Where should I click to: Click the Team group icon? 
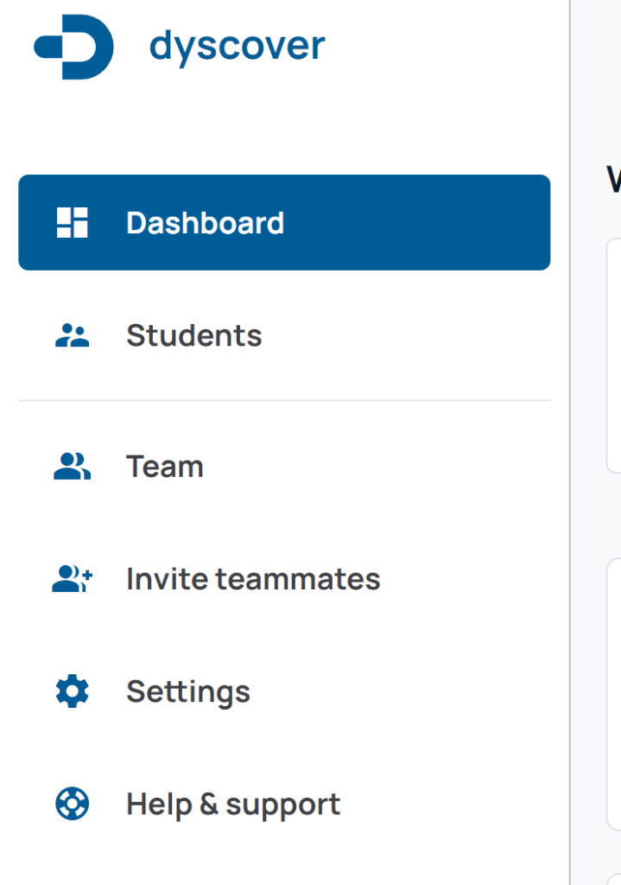click(73, 466)
